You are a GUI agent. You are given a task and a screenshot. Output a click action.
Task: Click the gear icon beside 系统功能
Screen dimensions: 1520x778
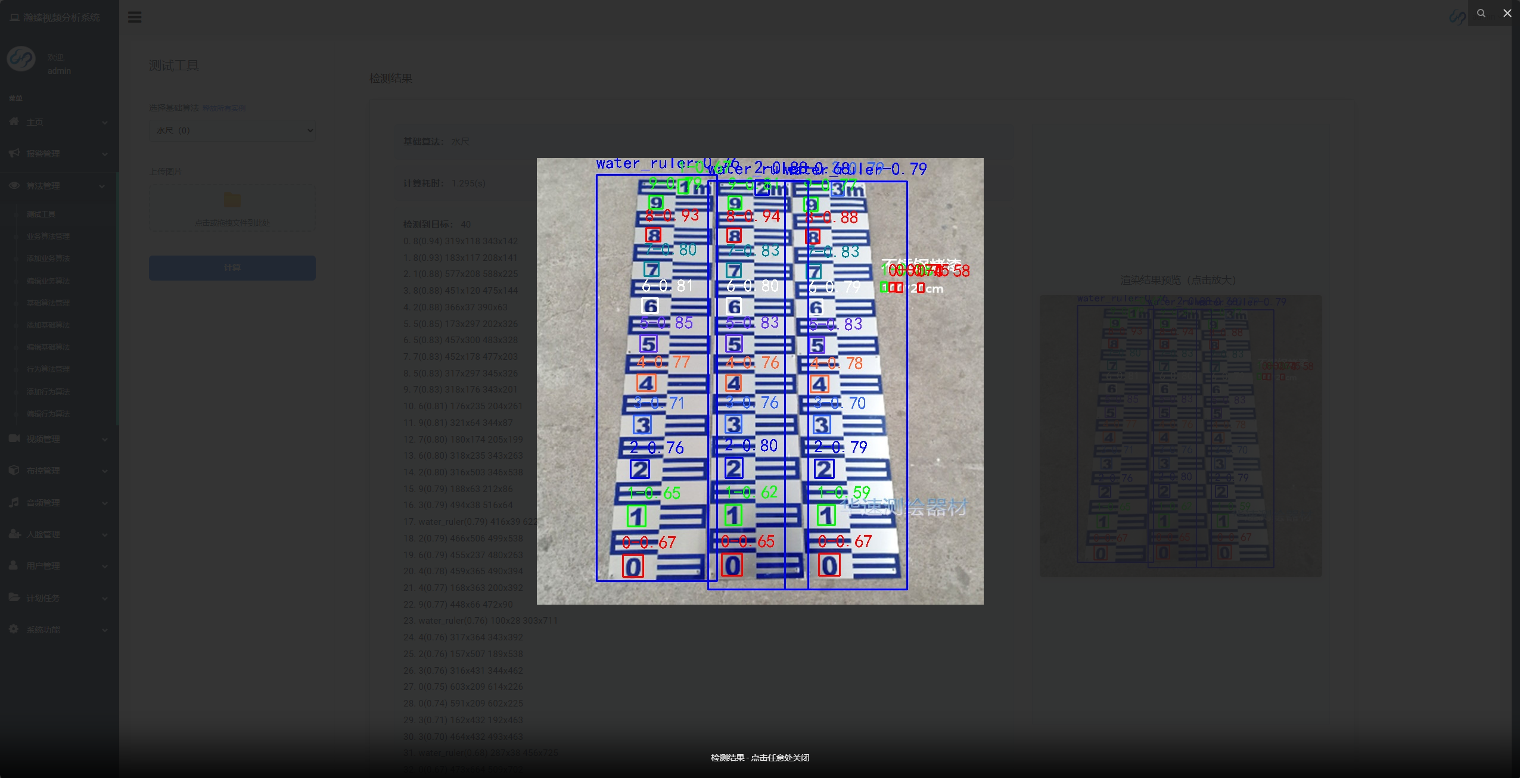(x=14, y=629)
